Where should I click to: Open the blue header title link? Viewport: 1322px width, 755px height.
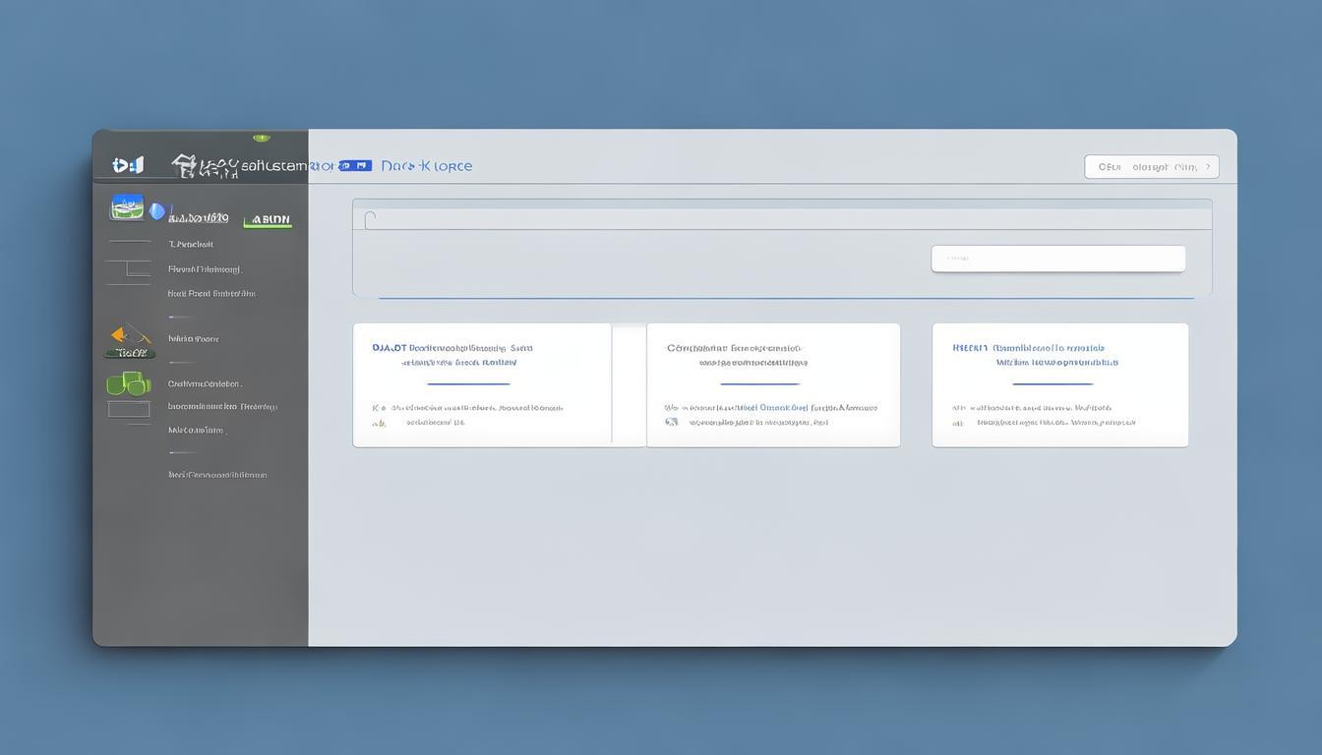pos(426,166)
